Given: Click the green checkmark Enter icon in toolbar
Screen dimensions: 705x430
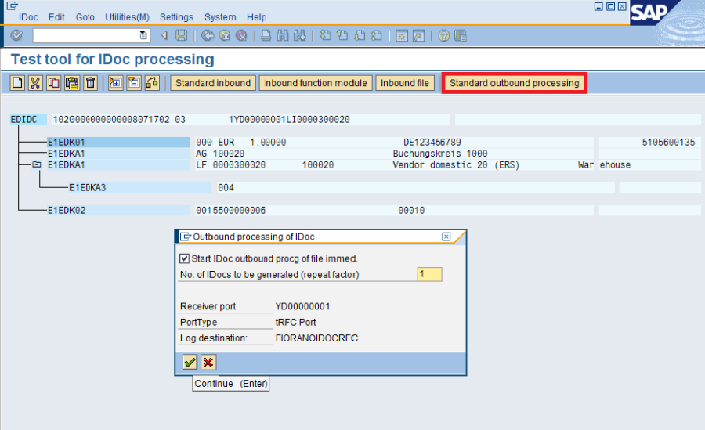Looking at the screenshot, I should pos(16,35).
